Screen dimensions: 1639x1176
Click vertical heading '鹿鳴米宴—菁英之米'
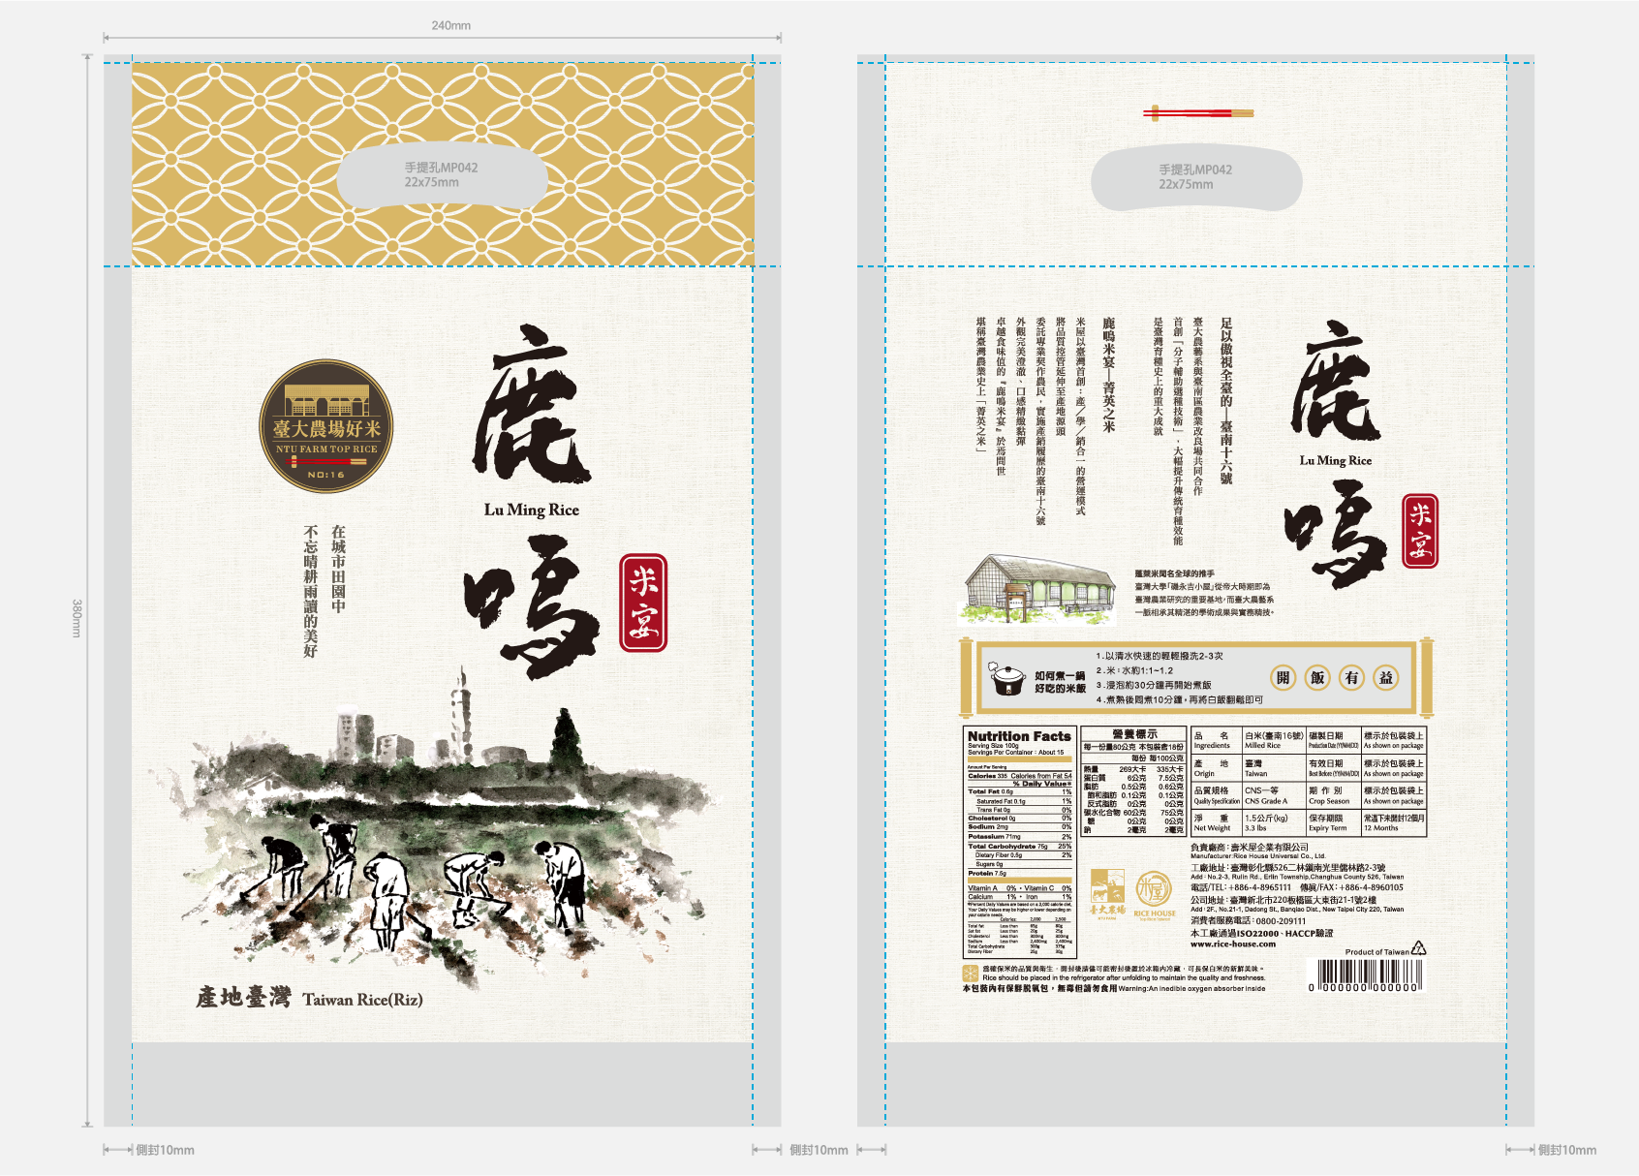point(1109,375)
